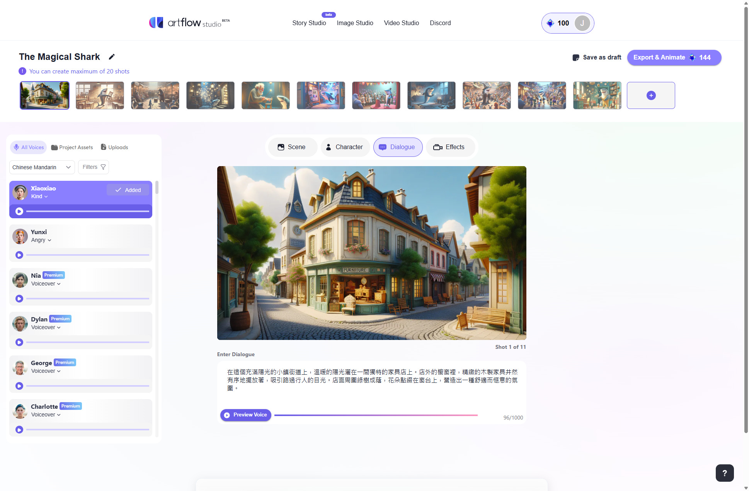Click the Preview Voice progress slider
Screen dimensions: 749x491
[376, 415]
